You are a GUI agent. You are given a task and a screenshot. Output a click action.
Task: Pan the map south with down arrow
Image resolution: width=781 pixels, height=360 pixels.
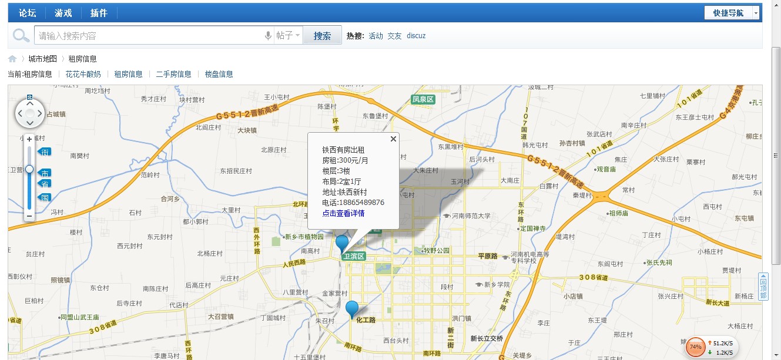[x=29, y=123]
